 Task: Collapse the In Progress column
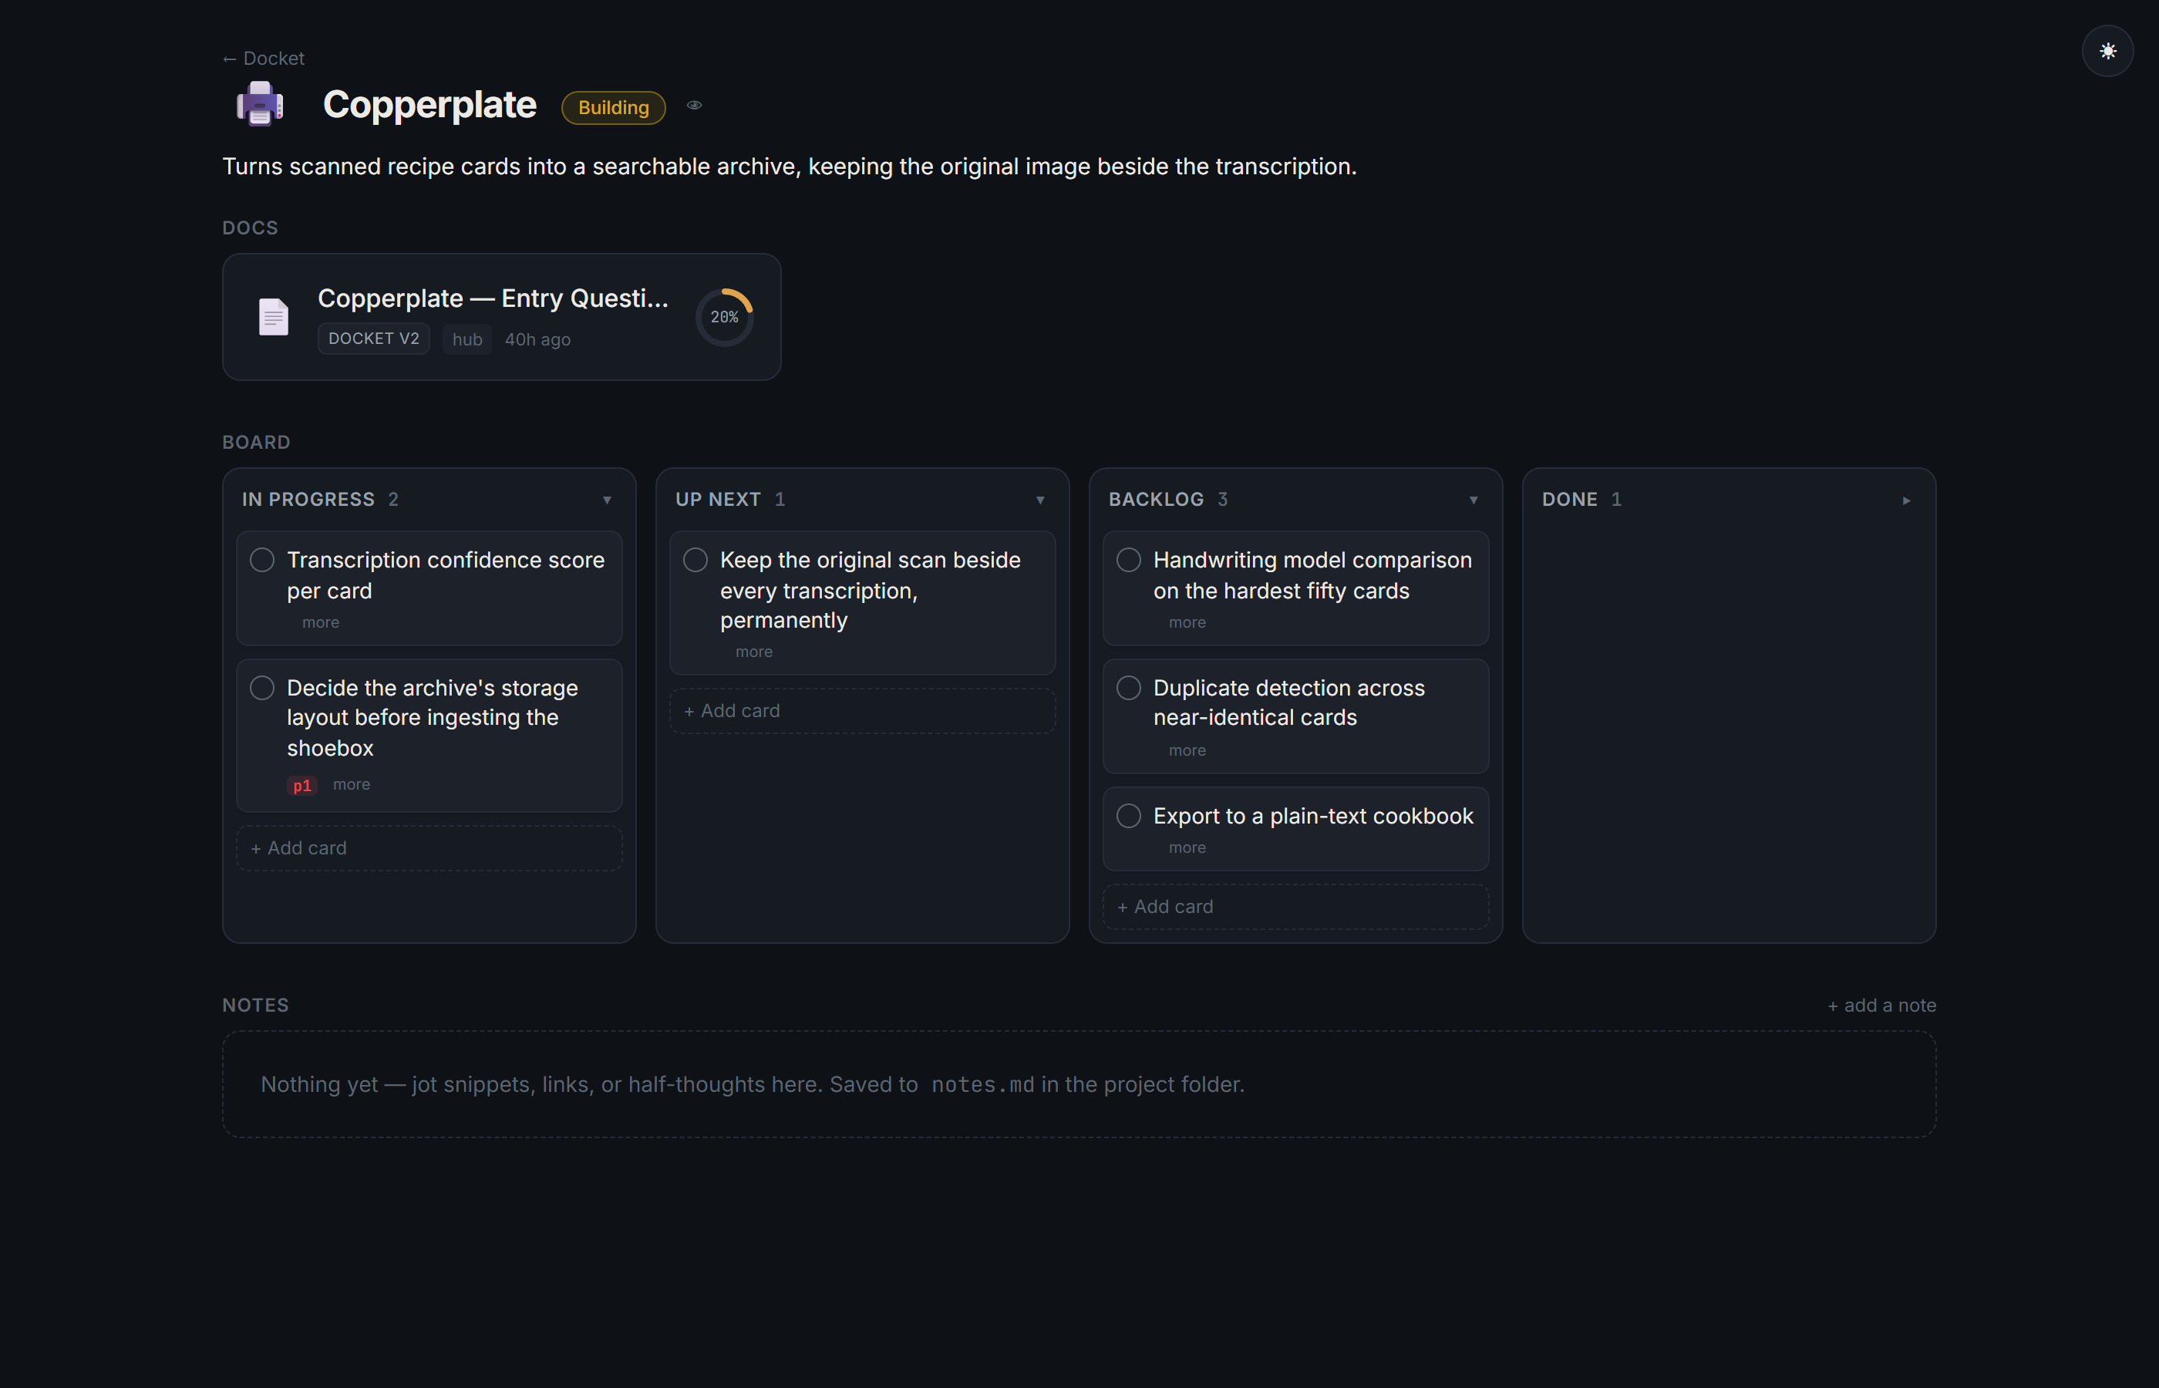pos(606,500)
